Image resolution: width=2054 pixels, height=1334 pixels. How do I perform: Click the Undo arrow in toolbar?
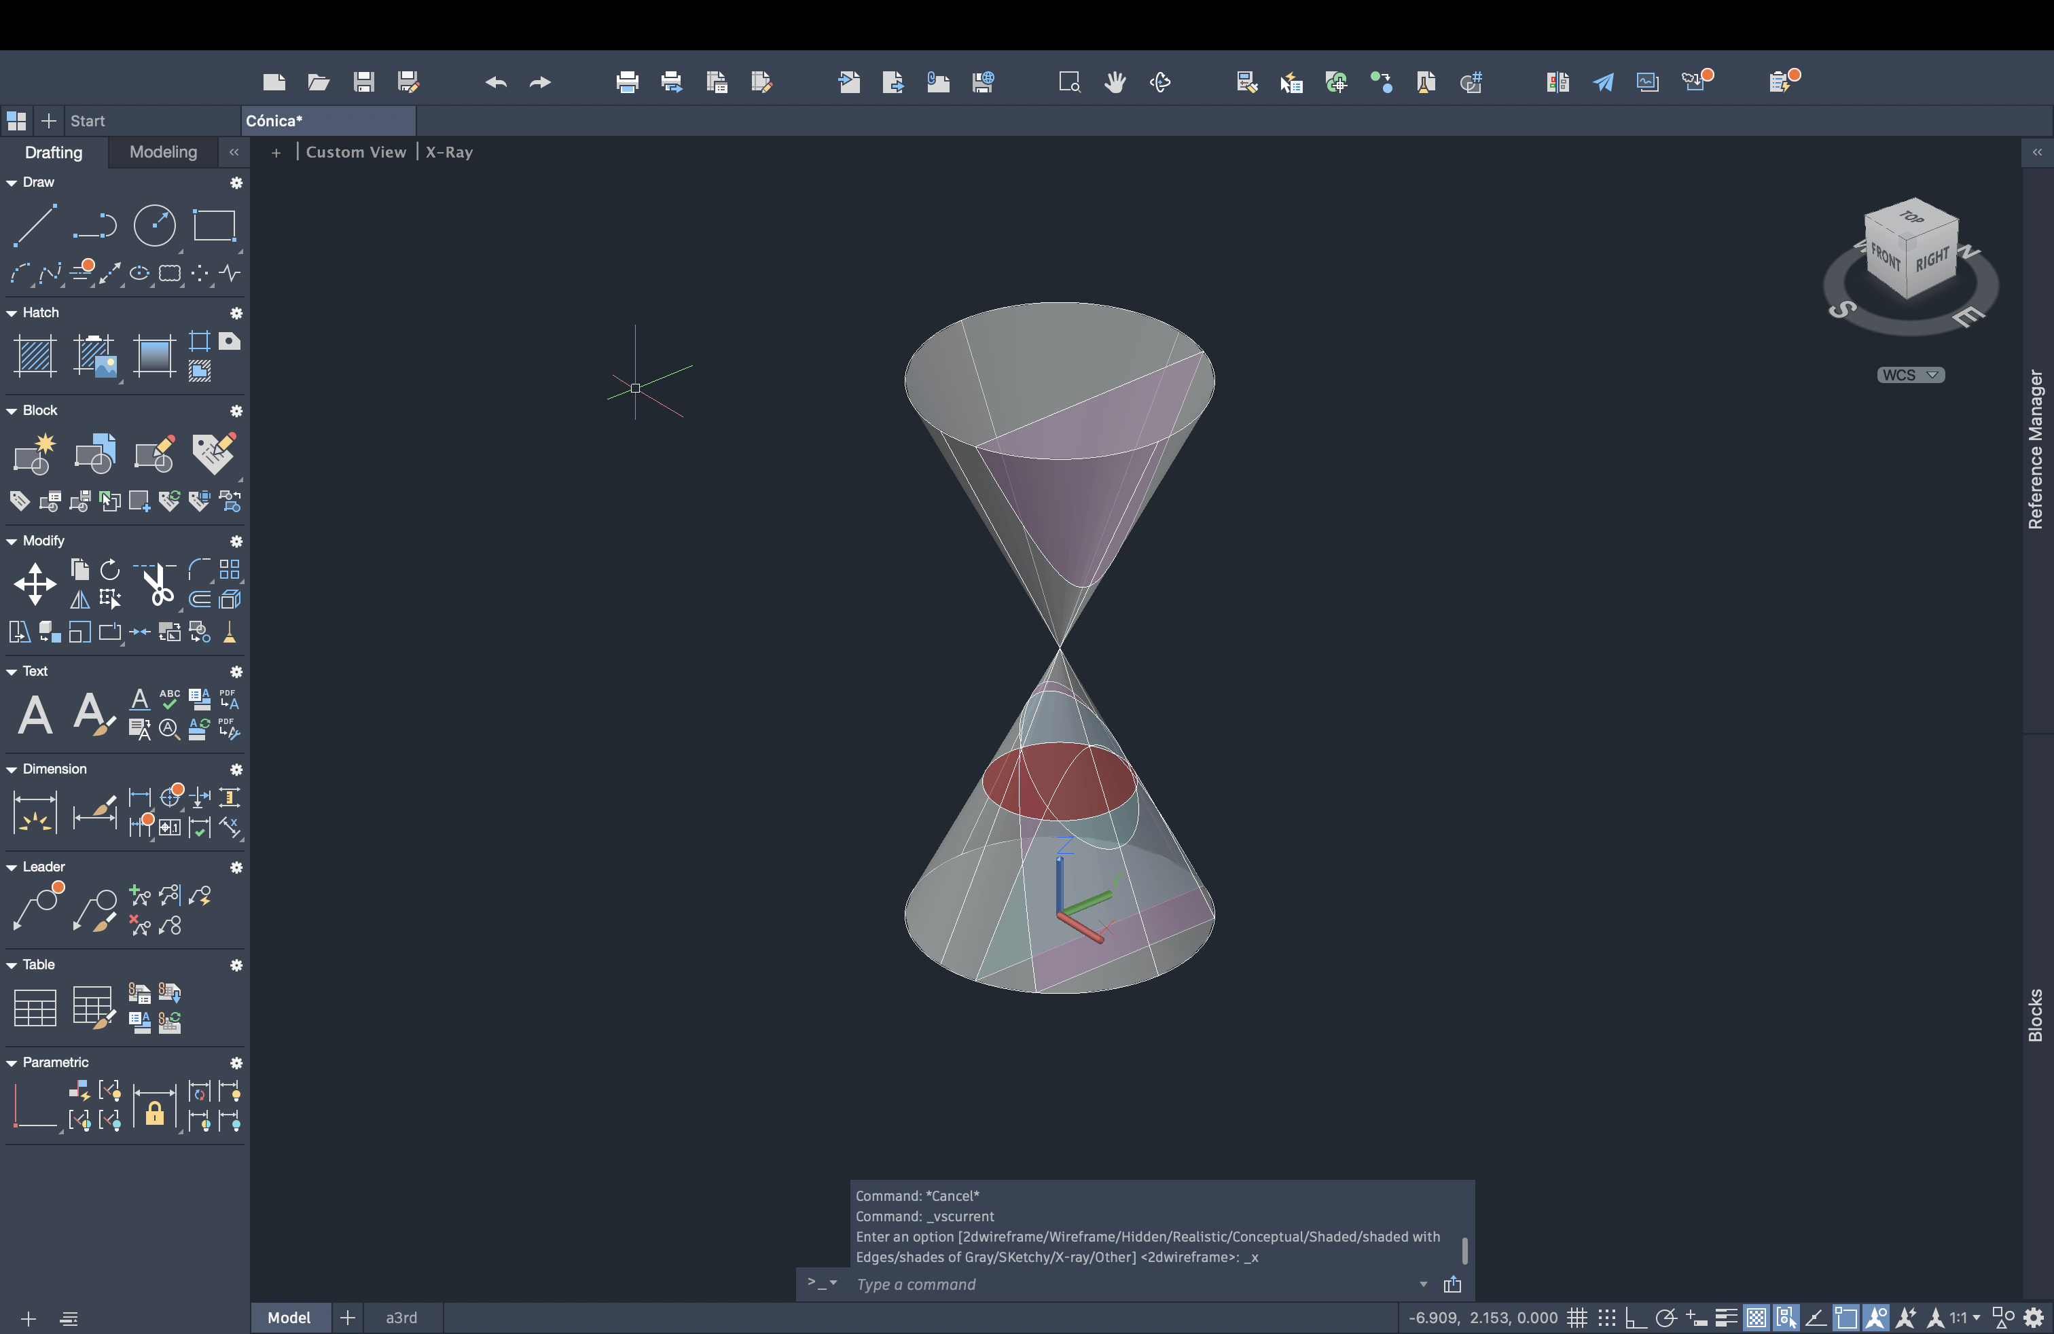pyautogui.click(x=495, y=82)
